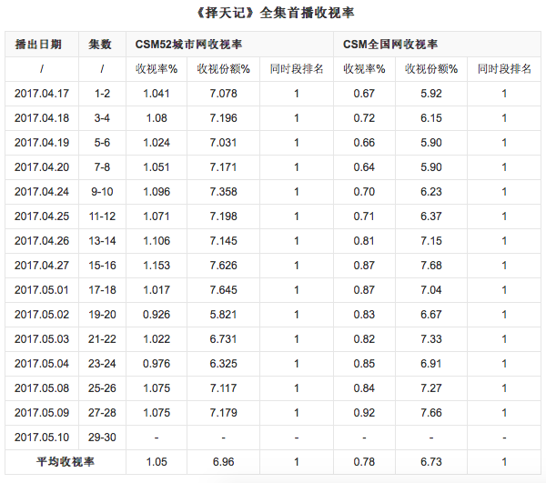Select the date cell 2017.04.17

point(42,94)
